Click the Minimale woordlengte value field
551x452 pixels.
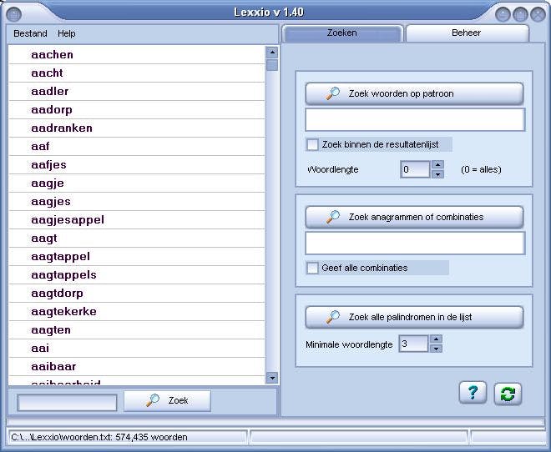tap(413, 344)
